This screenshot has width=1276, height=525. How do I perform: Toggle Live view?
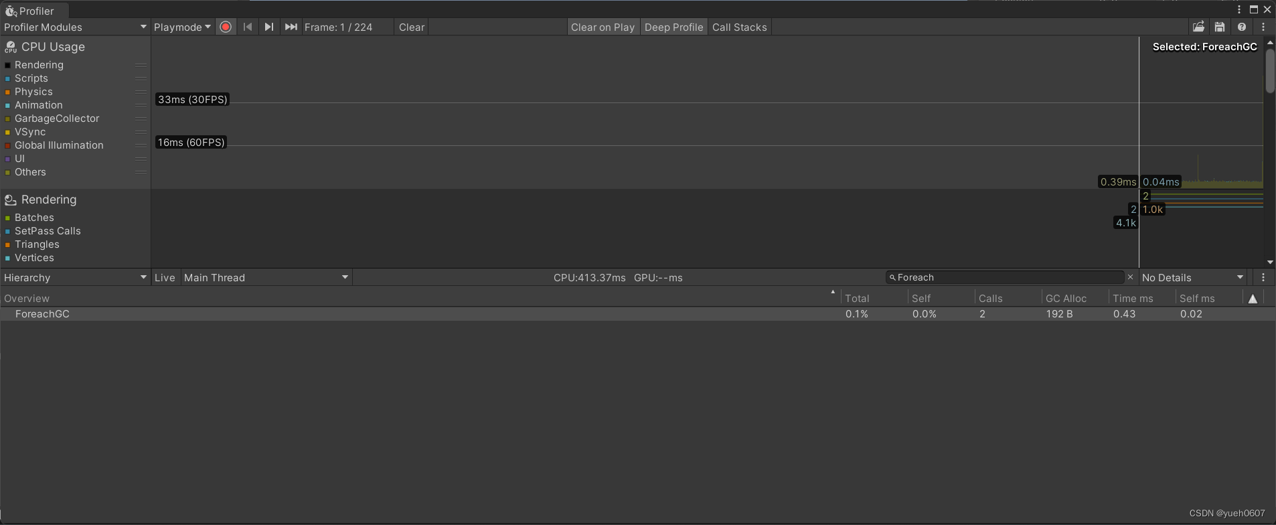pos(165,277)
